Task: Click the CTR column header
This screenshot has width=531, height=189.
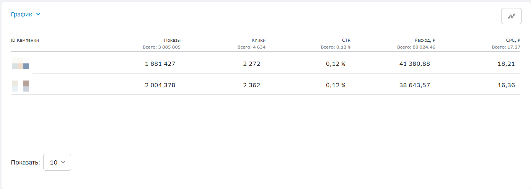Action: 346,40
